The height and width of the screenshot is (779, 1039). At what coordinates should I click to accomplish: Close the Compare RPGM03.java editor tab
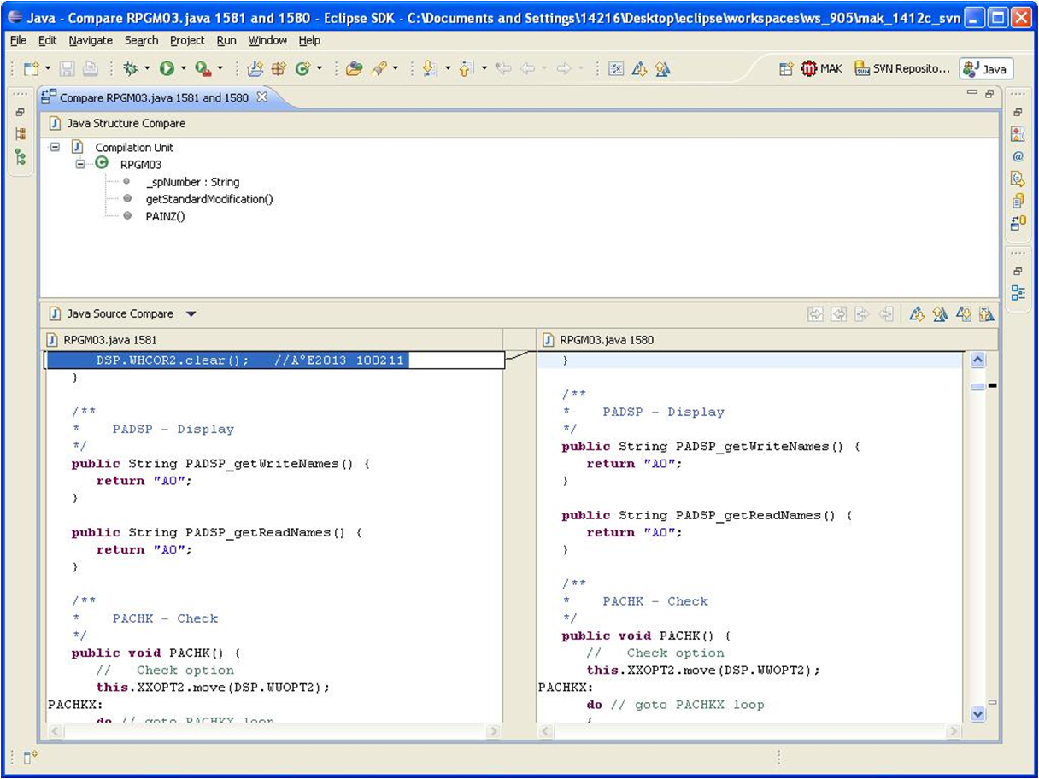(x=262, y=97)
